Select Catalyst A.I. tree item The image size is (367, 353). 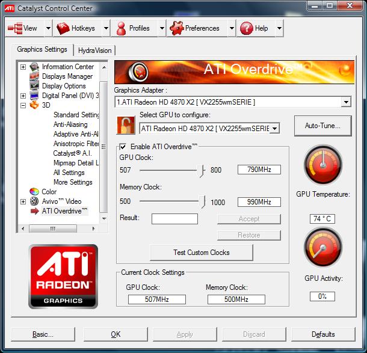pyautogui.click(x=72, y=153)
